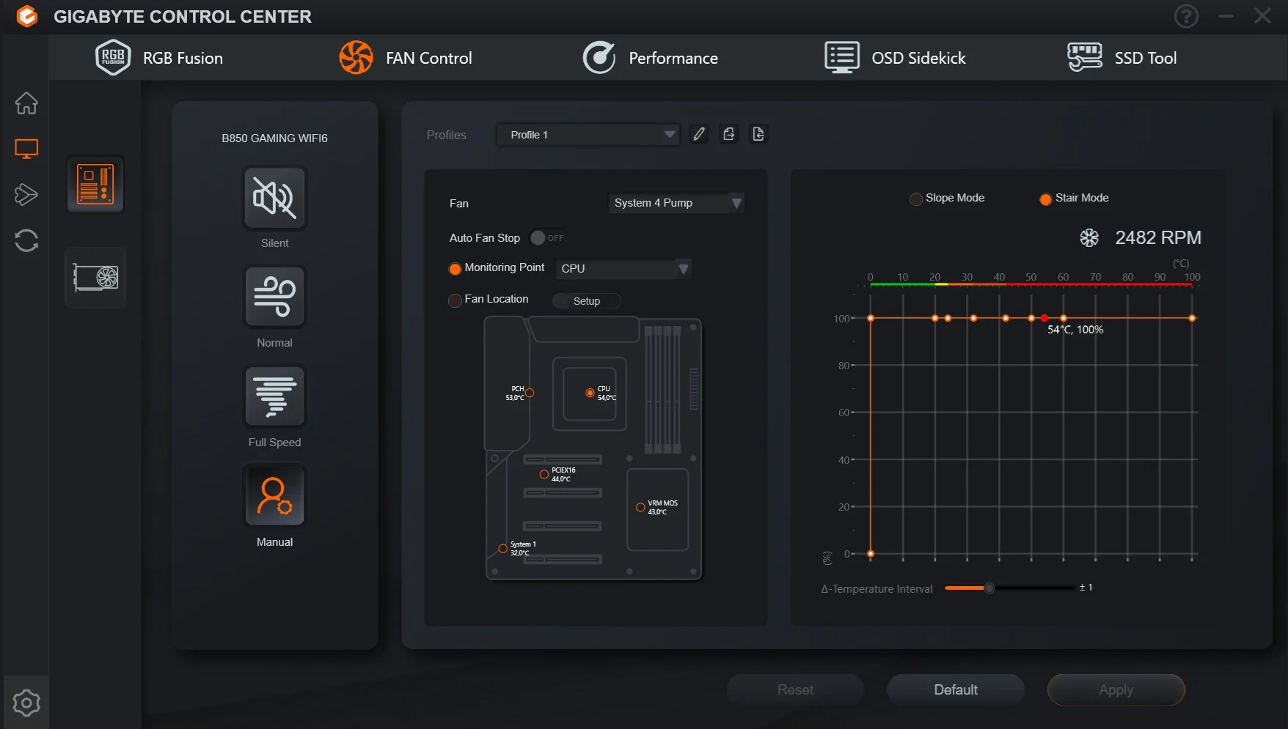The height and width of the screenshot is (729, 1288).
Task: Select the graphics card device icon
Action: [95, 278]
